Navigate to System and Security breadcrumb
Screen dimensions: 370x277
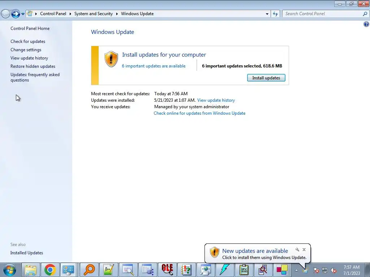click(x=94, y=14)
